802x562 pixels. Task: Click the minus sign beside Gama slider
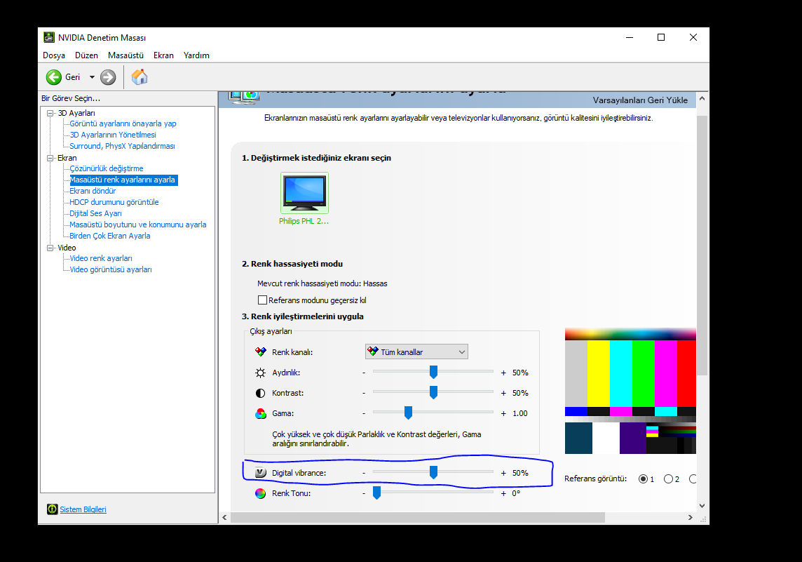tap(364, 413)
